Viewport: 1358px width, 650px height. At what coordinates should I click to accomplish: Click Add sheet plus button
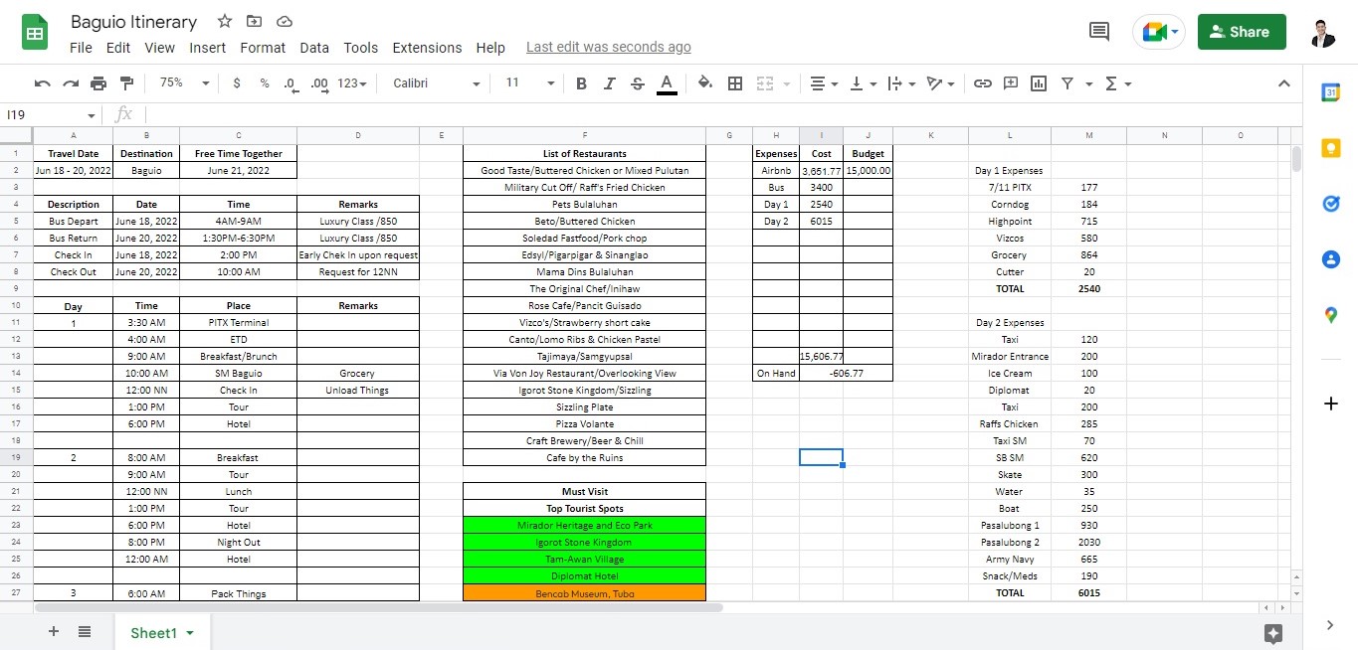(54, 632)
